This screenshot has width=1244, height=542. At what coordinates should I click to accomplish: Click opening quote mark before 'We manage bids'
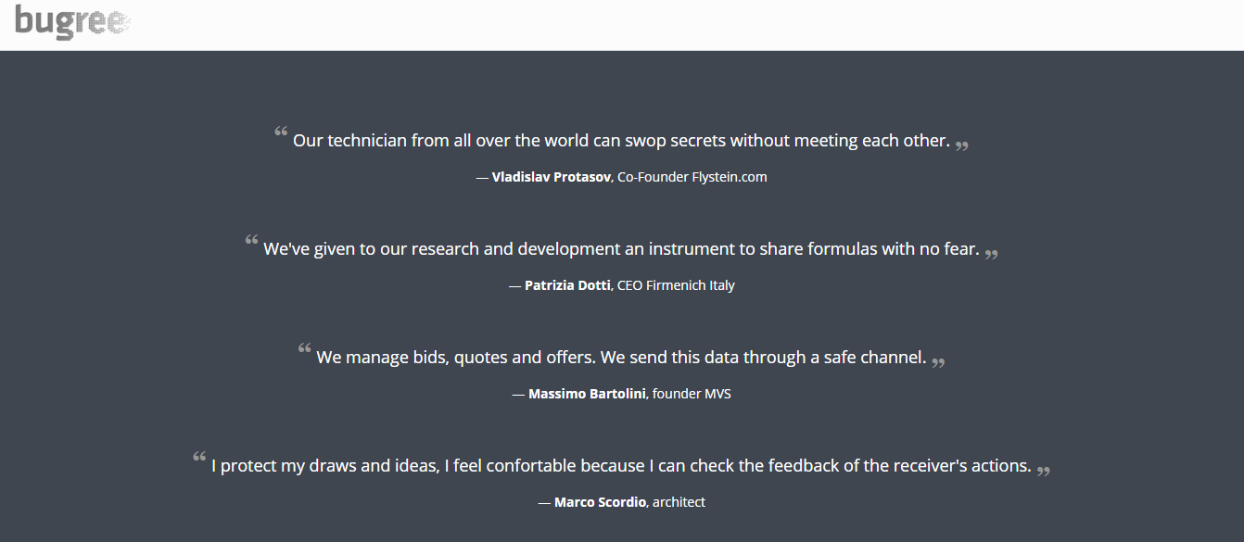[x=304, y=349]
